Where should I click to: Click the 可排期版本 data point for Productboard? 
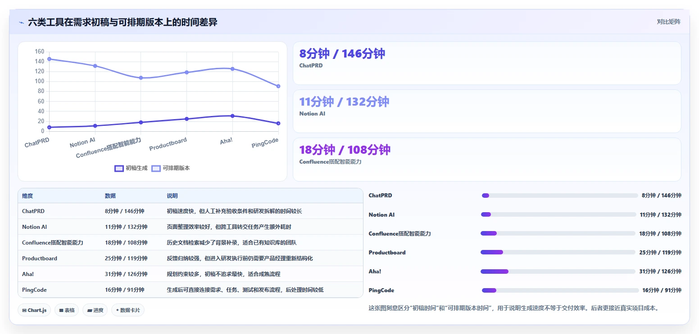coord(186,72)
